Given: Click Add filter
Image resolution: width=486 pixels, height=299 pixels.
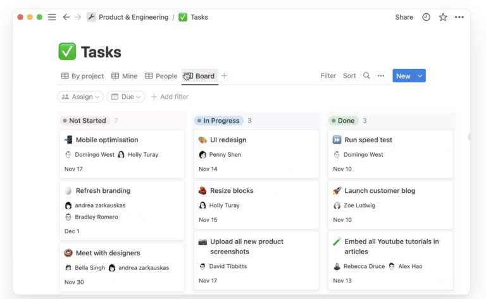Looking at the screenshot, I should click(x=170, y=97).
